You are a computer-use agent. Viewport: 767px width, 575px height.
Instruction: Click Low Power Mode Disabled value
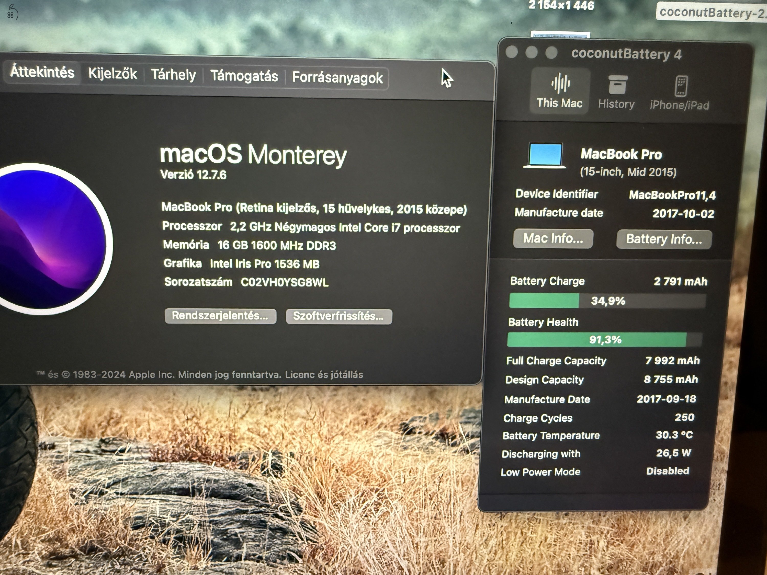[668, 471]
